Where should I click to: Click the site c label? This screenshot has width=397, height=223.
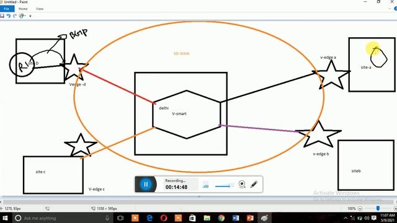40,172
